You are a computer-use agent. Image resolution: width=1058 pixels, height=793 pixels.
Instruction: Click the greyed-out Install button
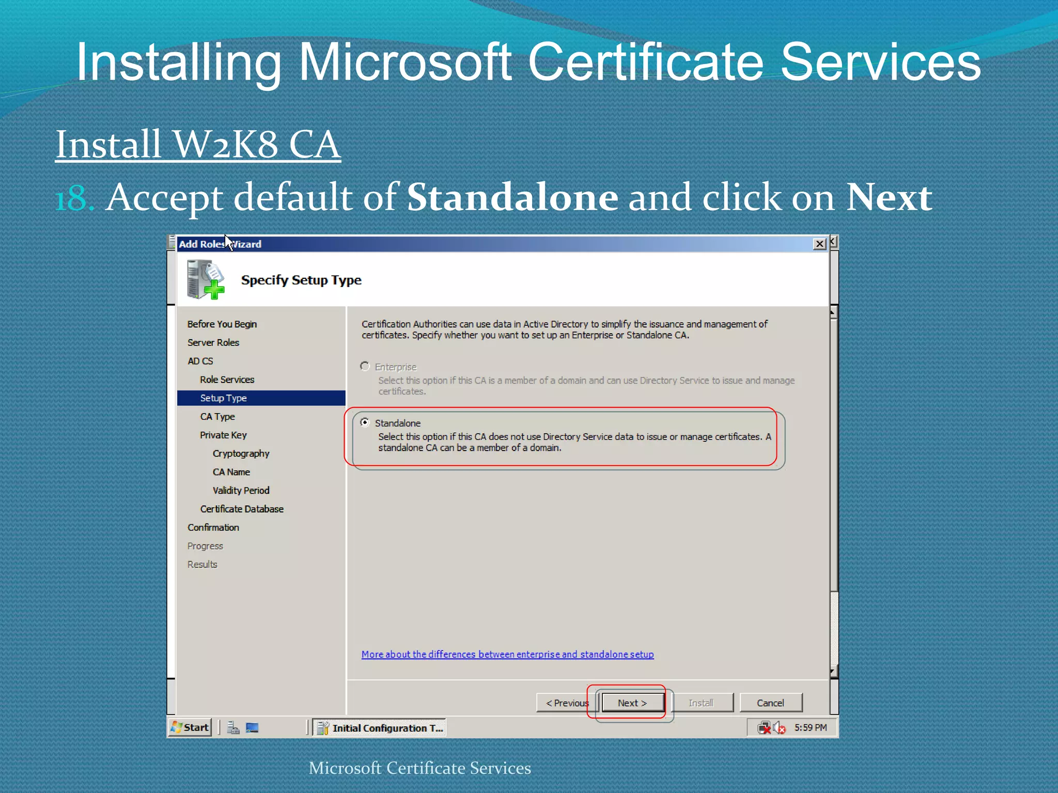click(701, 703)
